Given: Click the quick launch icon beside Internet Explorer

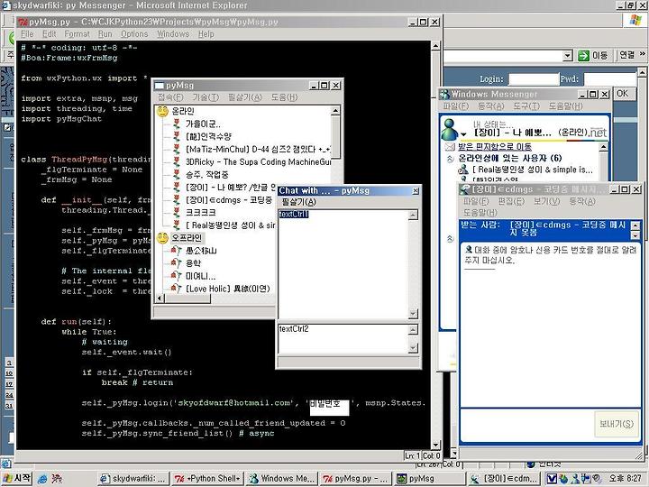Looking at the screenshot, I should click(x=57, y=479).
